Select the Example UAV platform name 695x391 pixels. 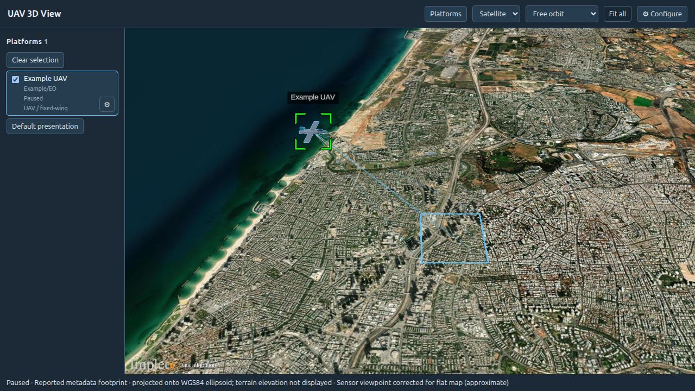(46, 79)
